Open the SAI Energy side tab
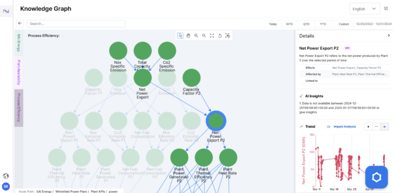This screenshot has width=393, height=193. [19, 43]
